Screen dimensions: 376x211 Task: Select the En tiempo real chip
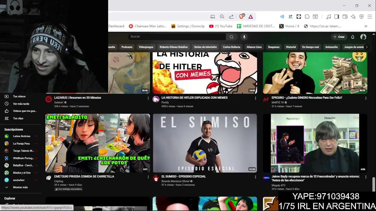pos(310,47)
